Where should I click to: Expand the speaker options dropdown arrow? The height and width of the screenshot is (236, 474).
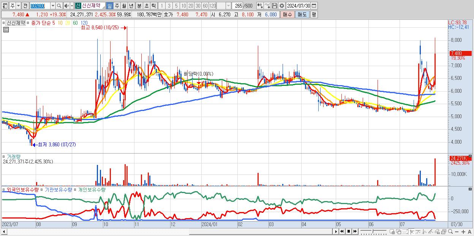click(x=72, y=6)
